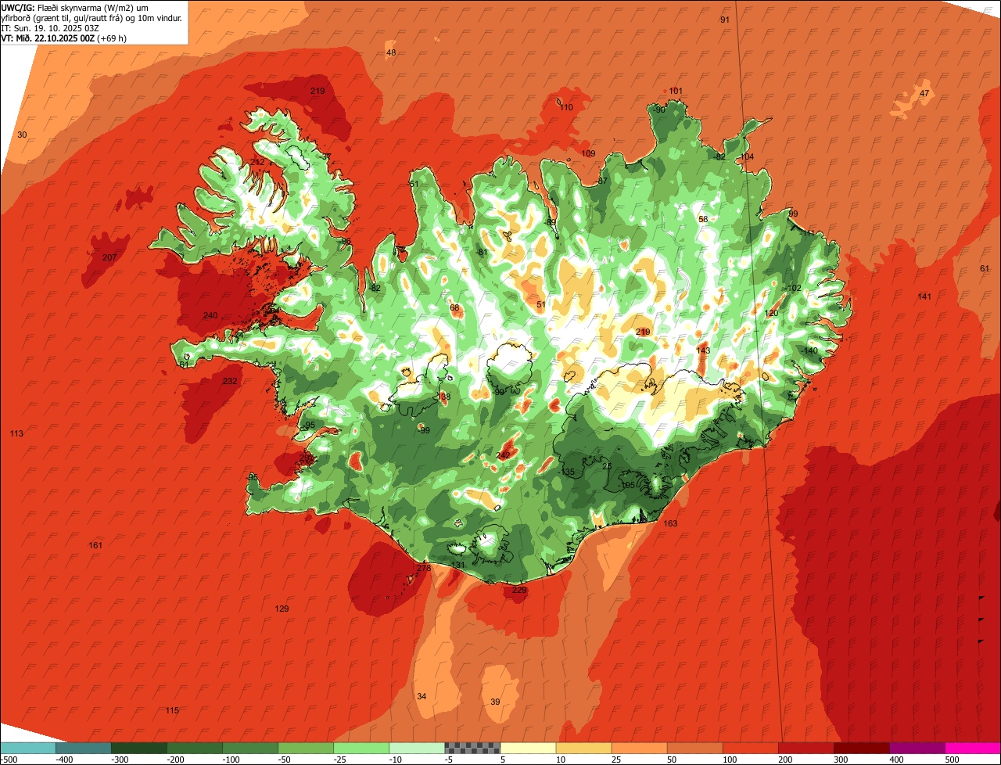Screen dimensions: 1001x765
Task: Click the map value 47
Action: coord(924,93)
